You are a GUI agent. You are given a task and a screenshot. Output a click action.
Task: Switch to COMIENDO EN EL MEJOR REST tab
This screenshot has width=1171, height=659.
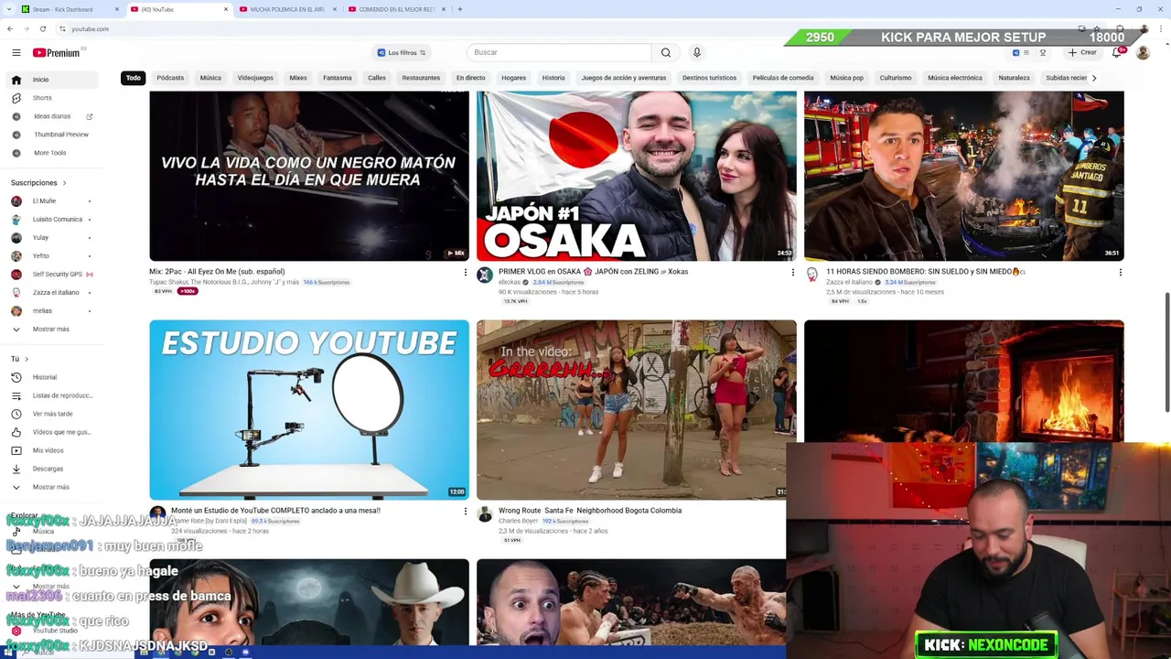click(x=397, y=9)
